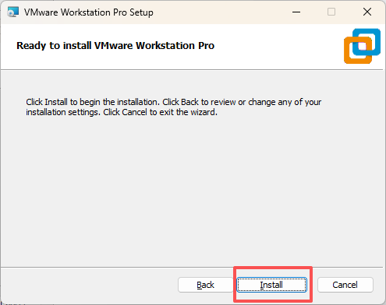Click the 'VMware Workstation Pro Setup' title text
The height and width of the screenshot is (305, 386).
[x=89, y=12]
